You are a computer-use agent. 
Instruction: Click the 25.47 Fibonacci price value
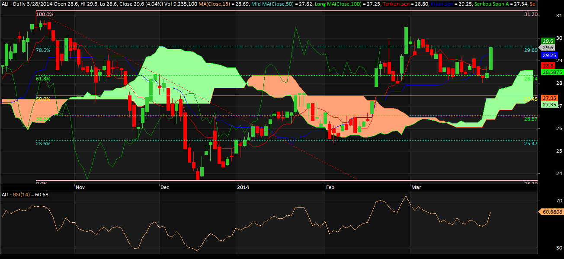point(531,144)
